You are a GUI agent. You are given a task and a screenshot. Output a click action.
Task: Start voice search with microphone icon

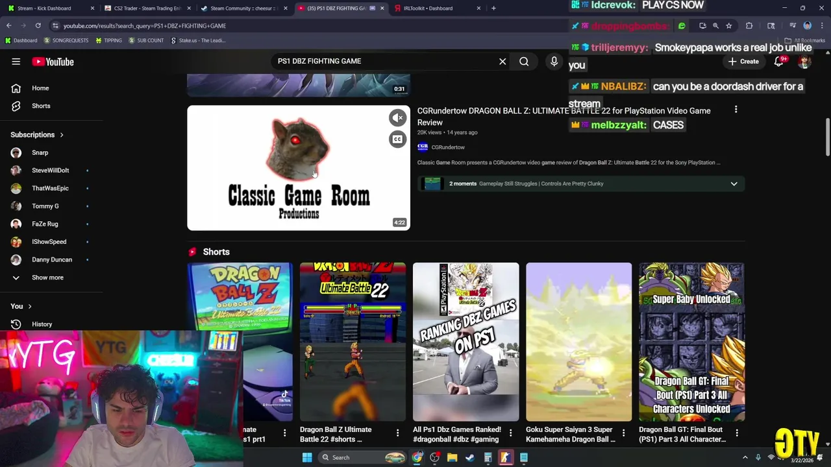pyautogui.click(x=554, y=61)
